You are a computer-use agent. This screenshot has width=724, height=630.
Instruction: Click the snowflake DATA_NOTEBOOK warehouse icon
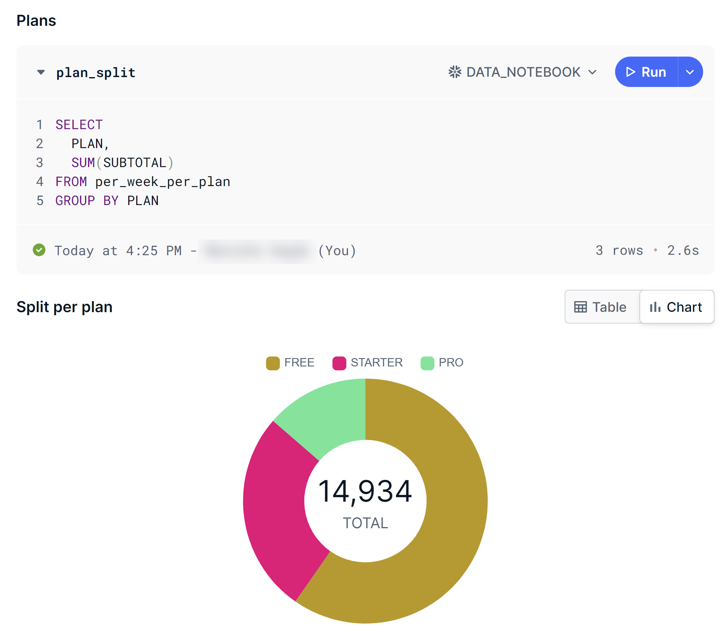455,72
